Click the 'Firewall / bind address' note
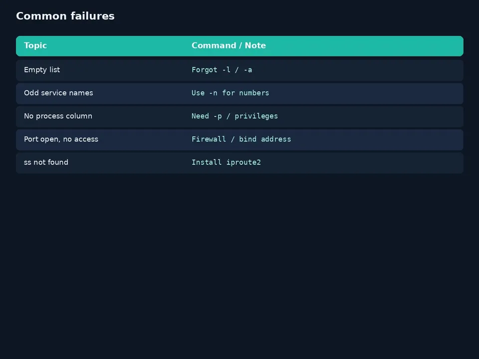This screenshot has height=359, width=479. click(241, 139)
